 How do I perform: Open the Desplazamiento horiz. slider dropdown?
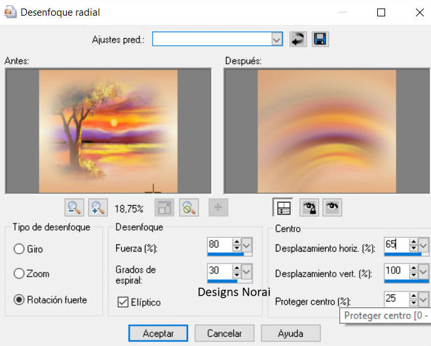(424, 244)
